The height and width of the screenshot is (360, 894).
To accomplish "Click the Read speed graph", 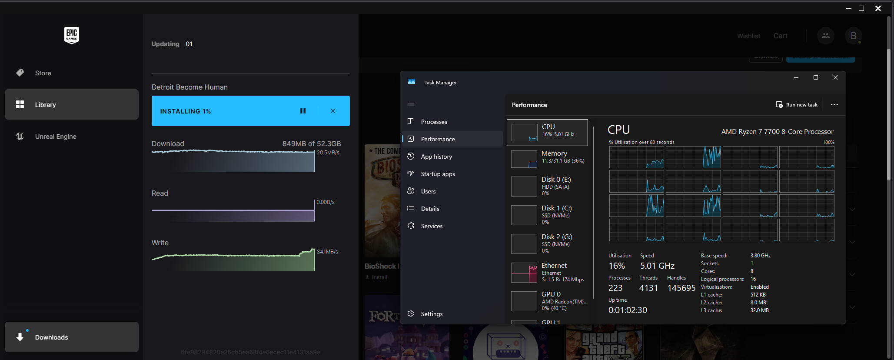I will click(233, 211).
